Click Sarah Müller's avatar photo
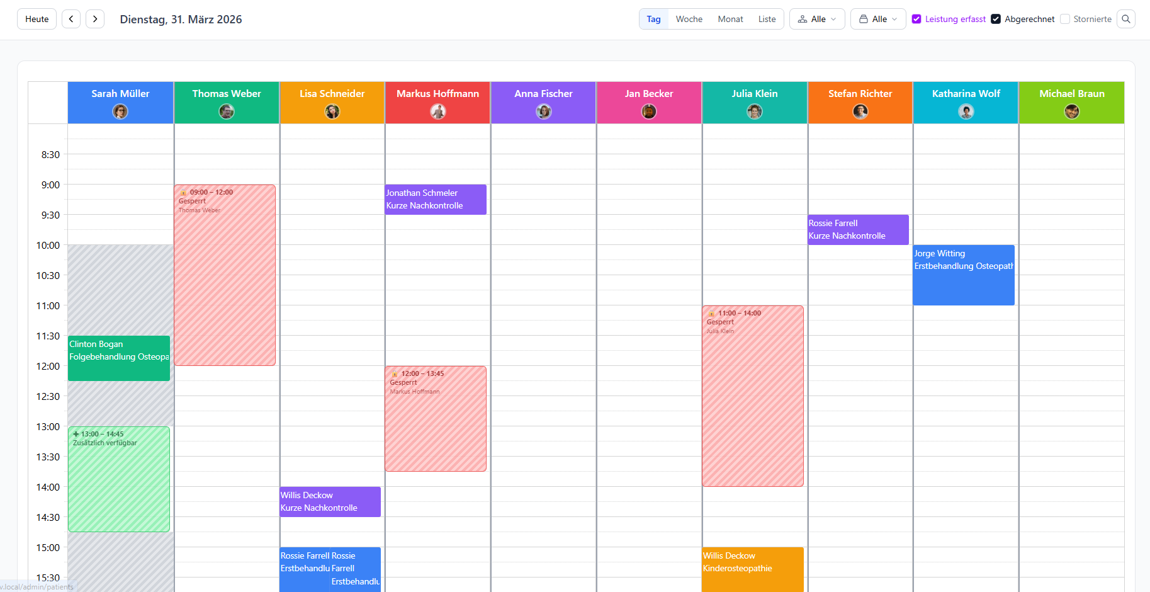 (120, 111)
